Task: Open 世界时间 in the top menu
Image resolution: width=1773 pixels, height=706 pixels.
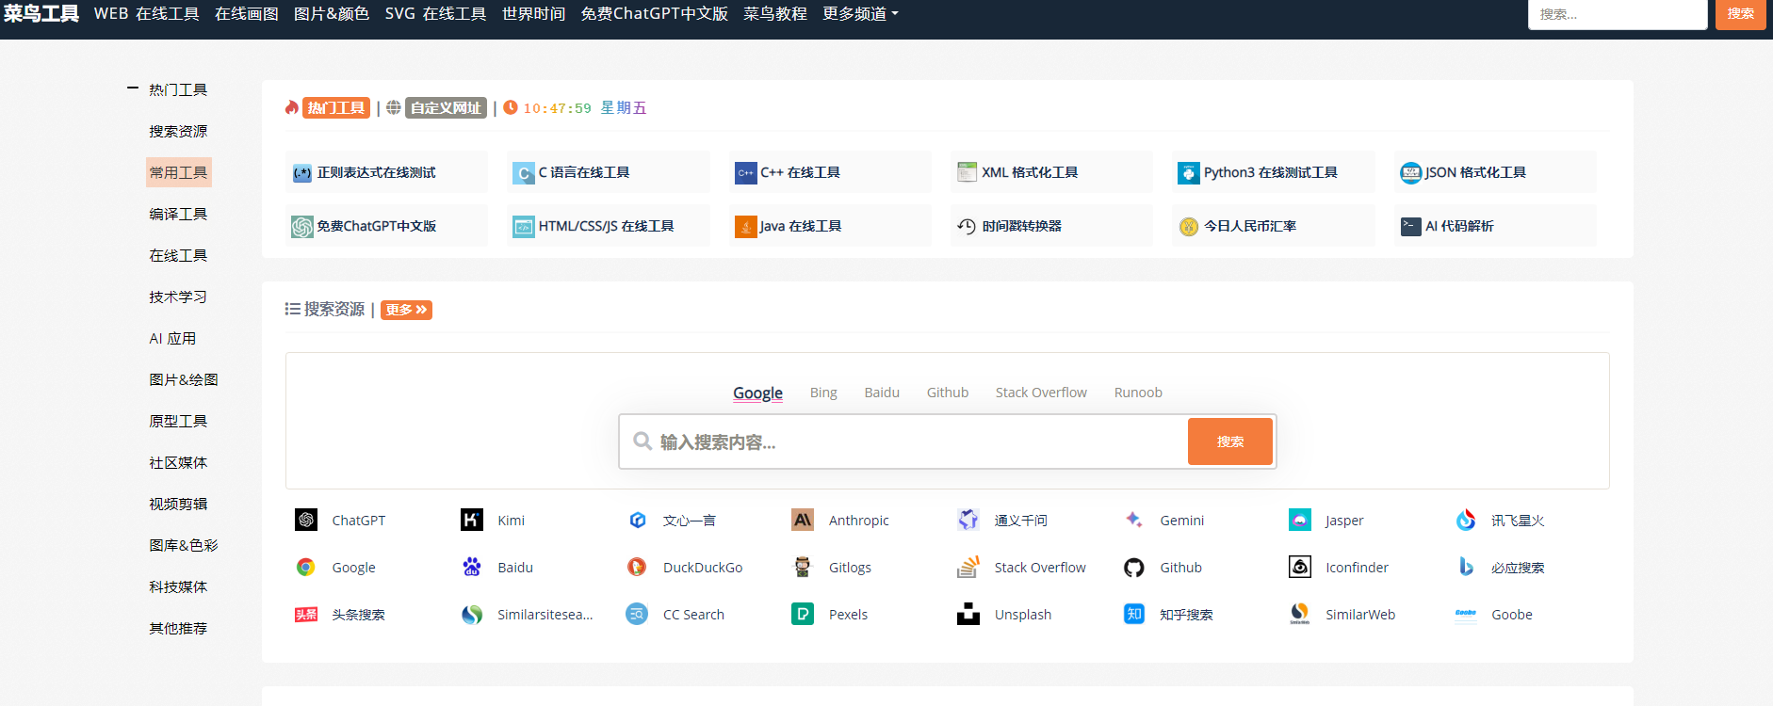Action: 533,14
